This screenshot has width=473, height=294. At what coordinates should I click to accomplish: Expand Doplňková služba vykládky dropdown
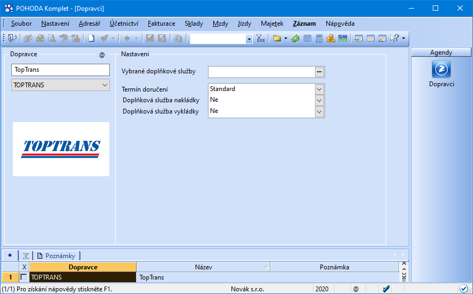319,112
